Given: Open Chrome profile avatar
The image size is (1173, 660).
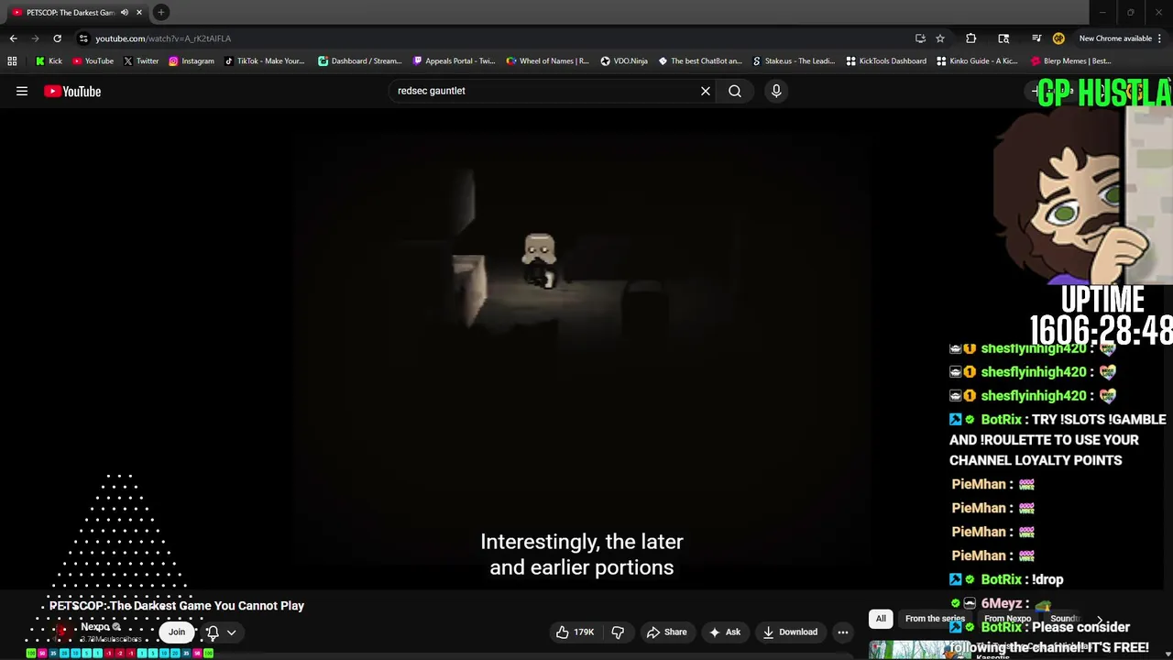Looking at the screenshot, I should pyautogui.click(x=1058, y=38).
